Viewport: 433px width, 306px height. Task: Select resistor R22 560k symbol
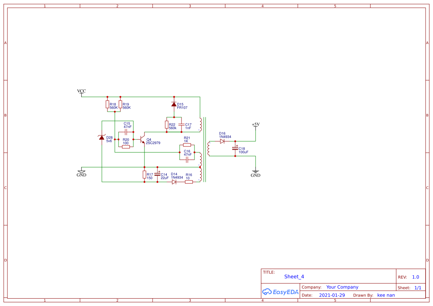pos(167,125)
